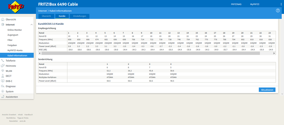Click the Heimnetz network icon
Screen dimensions: 284x125
tap(3, 66)
